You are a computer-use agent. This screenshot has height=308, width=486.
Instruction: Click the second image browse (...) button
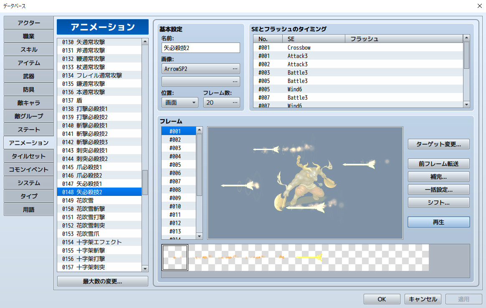click(235, 81)
